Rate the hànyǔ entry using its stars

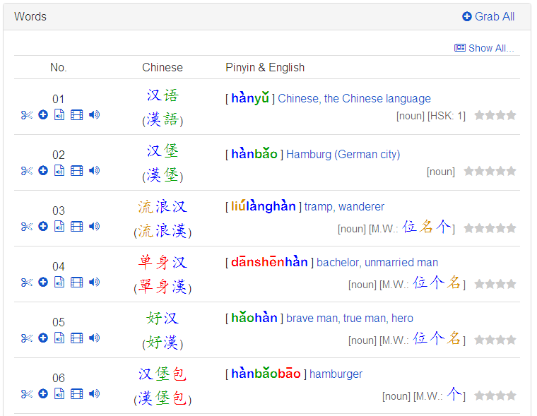pos(495,115)
